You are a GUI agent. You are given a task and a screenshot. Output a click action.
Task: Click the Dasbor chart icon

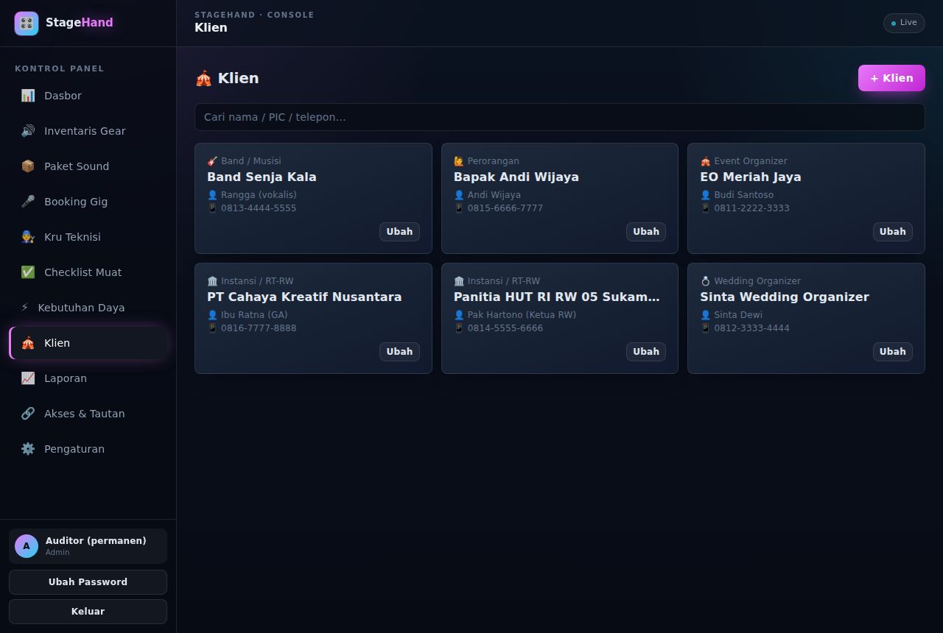click(28, 96)
